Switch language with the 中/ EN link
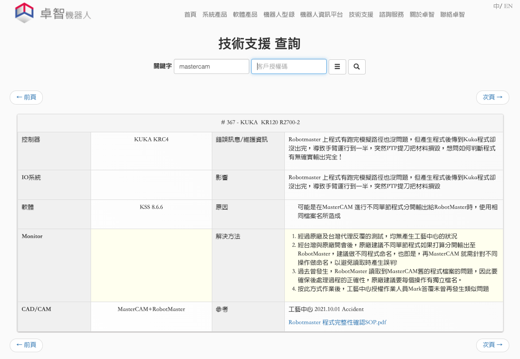The height and width of the screenshot is (359, 520). click(503, 6)
